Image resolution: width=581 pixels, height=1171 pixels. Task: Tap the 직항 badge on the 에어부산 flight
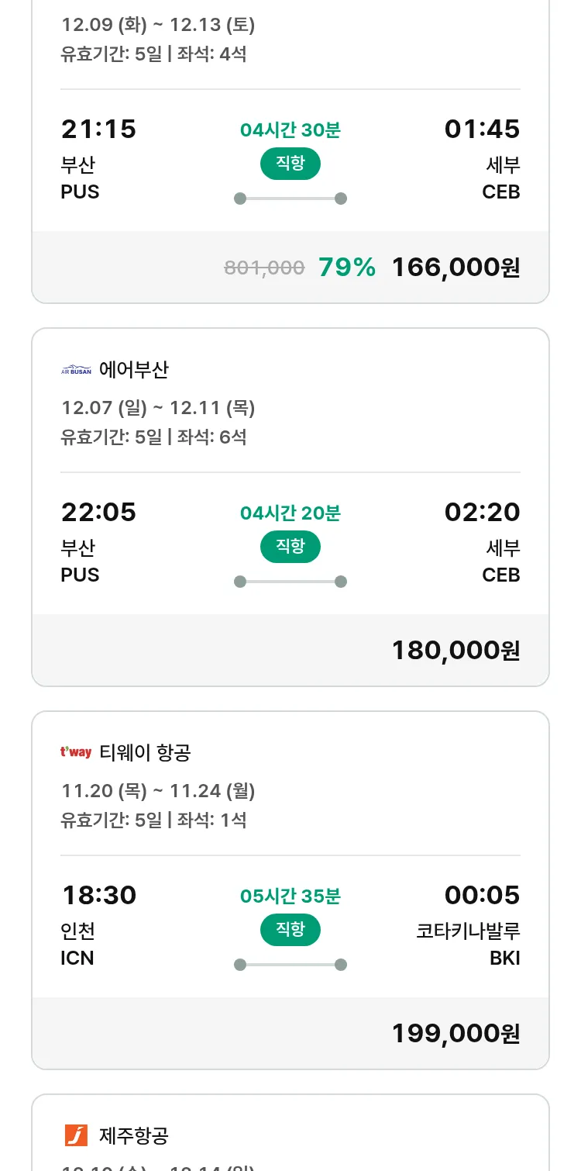290,547
